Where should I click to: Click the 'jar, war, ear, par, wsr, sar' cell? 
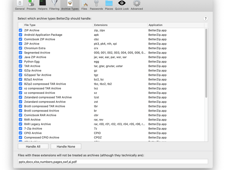pos(110,57)
